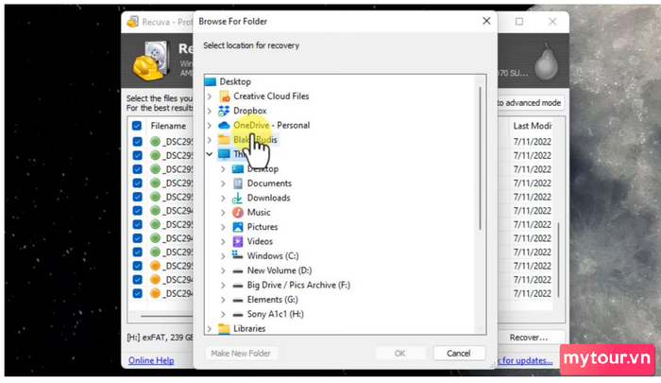This screenshot has width=661, height=383.
Task: Select the Videos folder
Action: [x=260, y=241]
